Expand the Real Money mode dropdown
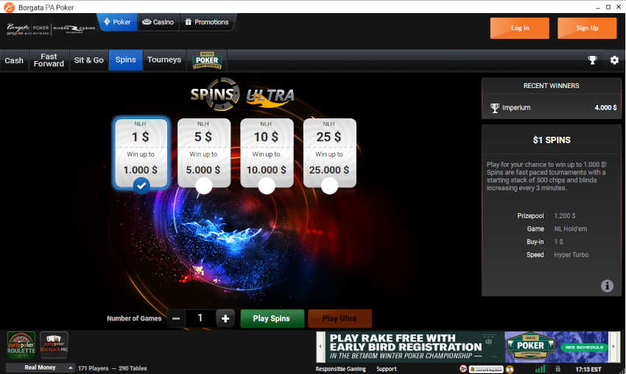The width and height of the screenshot is (626, 374). click(41, 367)
